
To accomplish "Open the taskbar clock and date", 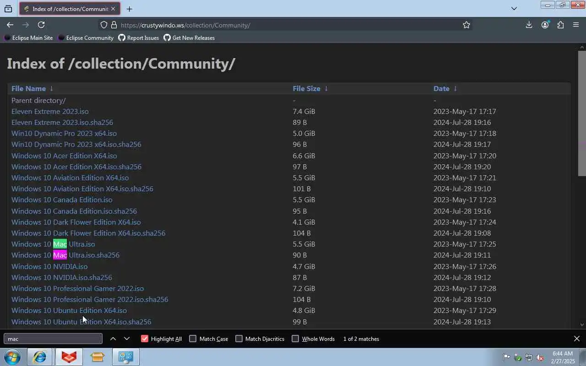I will click(x=563, y=357).
